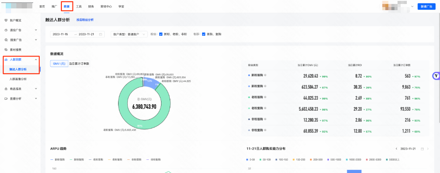440x173 pixels.
Task: Toggle 老粉首购 series in ARPU legend
Action: point(96,160)
